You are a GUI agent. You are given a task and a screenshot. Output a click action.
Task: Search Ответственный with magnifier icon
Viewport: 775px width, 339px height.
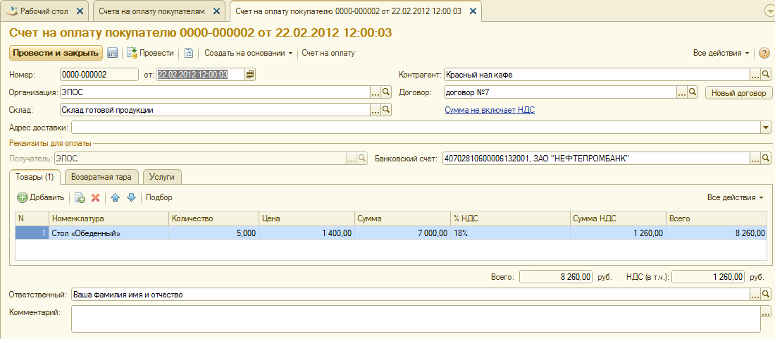click(766, 295)
